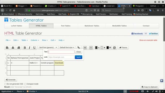Save page to Pocket
165x93 pixels.
95,10
